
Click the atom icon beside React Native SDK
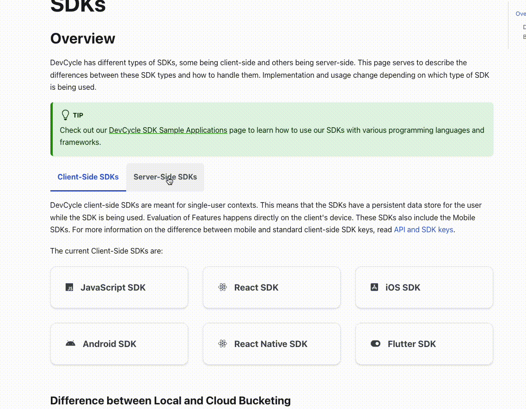(x=222, y=343)
